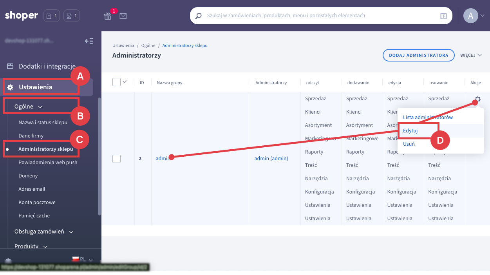Image resolution: width=490 pixels, height=275 pixels.
Task: Toggle the select-all checkbox in table header
Action: [116, 82]
